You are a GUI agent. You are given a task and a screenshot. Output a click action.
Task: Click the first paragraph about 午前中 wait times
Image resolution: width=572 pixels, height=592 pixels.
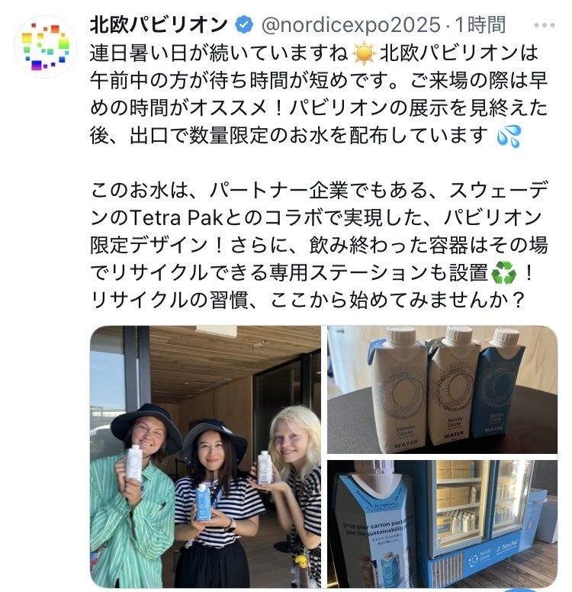pyautogui.click(x=319, y=95)
